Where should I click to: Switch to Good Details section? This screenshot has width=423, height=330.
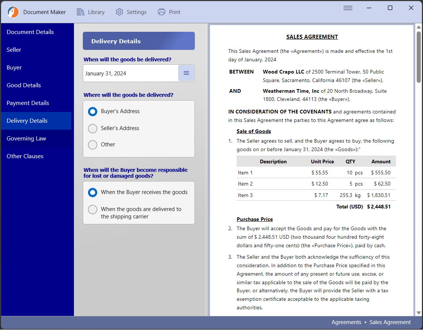[x=36, y=85]
